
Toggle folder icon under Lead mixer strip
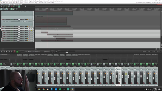[x=122, y=85]
